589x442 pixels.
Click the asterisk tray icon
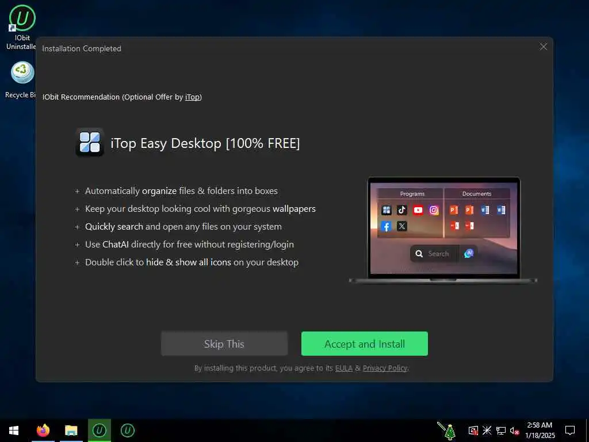click(487, 430)
